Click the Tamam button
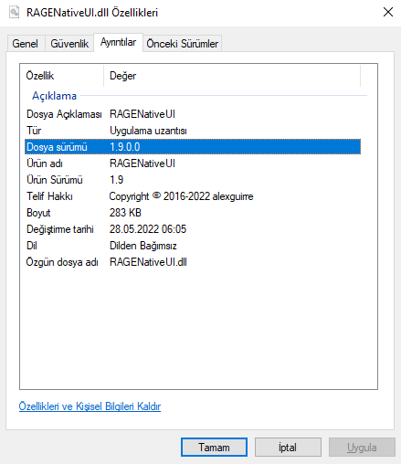401x464 pixels. click(x=214, y=448)
